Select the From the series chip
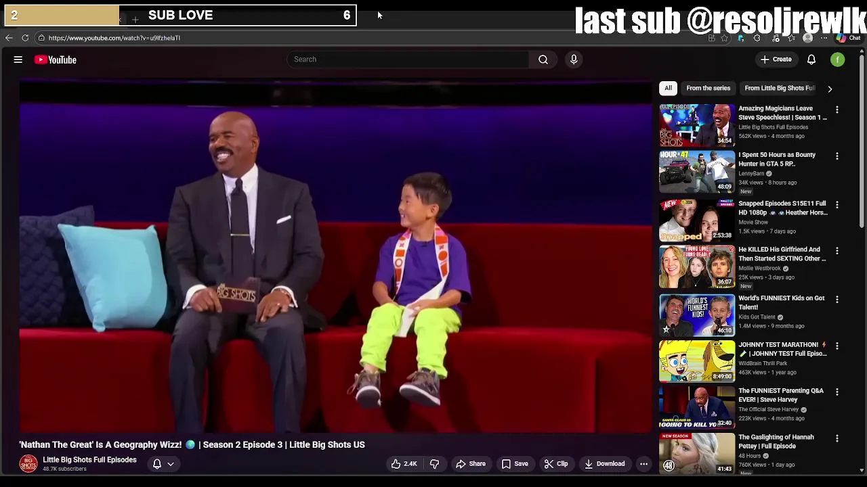 coord(708,88)
